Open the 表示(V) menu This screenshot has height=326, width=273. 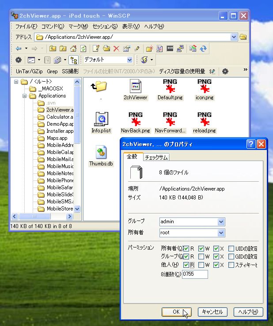tap(131, 26)
